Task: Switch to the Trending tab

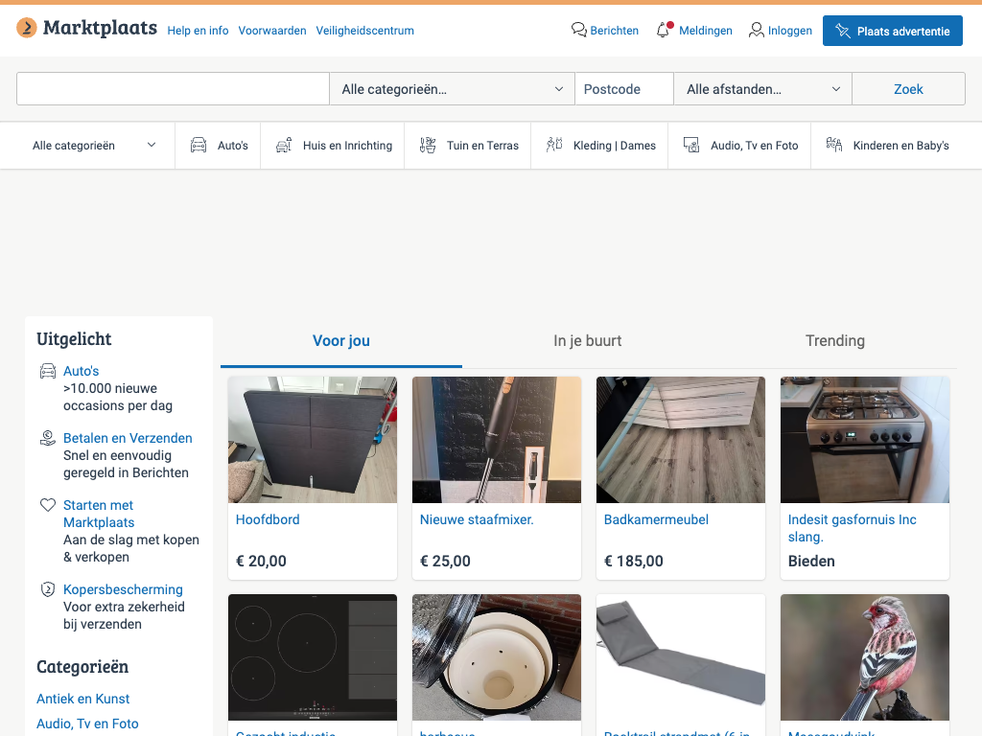Action: click(x=834, y=341)
